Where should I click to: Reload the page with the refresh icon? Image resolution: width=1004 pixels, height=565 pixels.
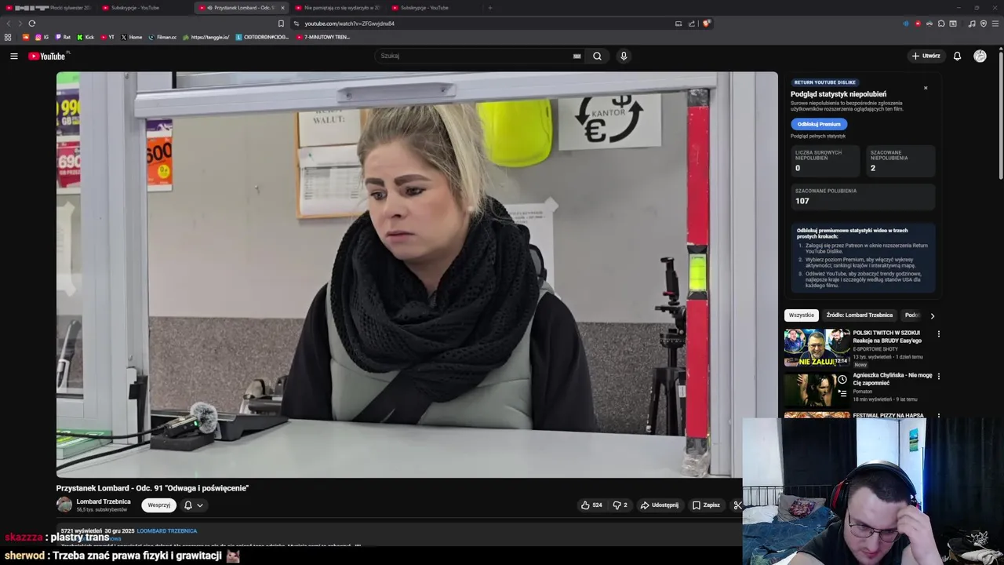(x=31, y=24)
